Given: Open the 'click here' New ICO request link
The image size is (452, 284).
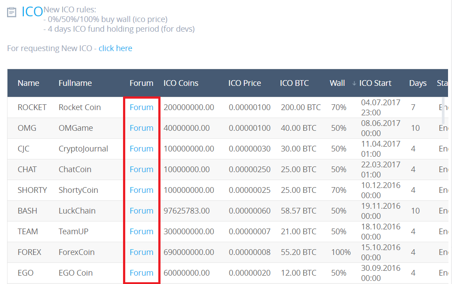Looking at the screenshot, I should [x=115, y=48].
